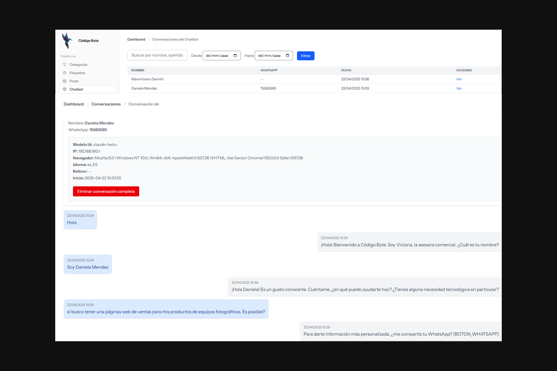Click the Categorías funnel icon in sidebar

65,64
